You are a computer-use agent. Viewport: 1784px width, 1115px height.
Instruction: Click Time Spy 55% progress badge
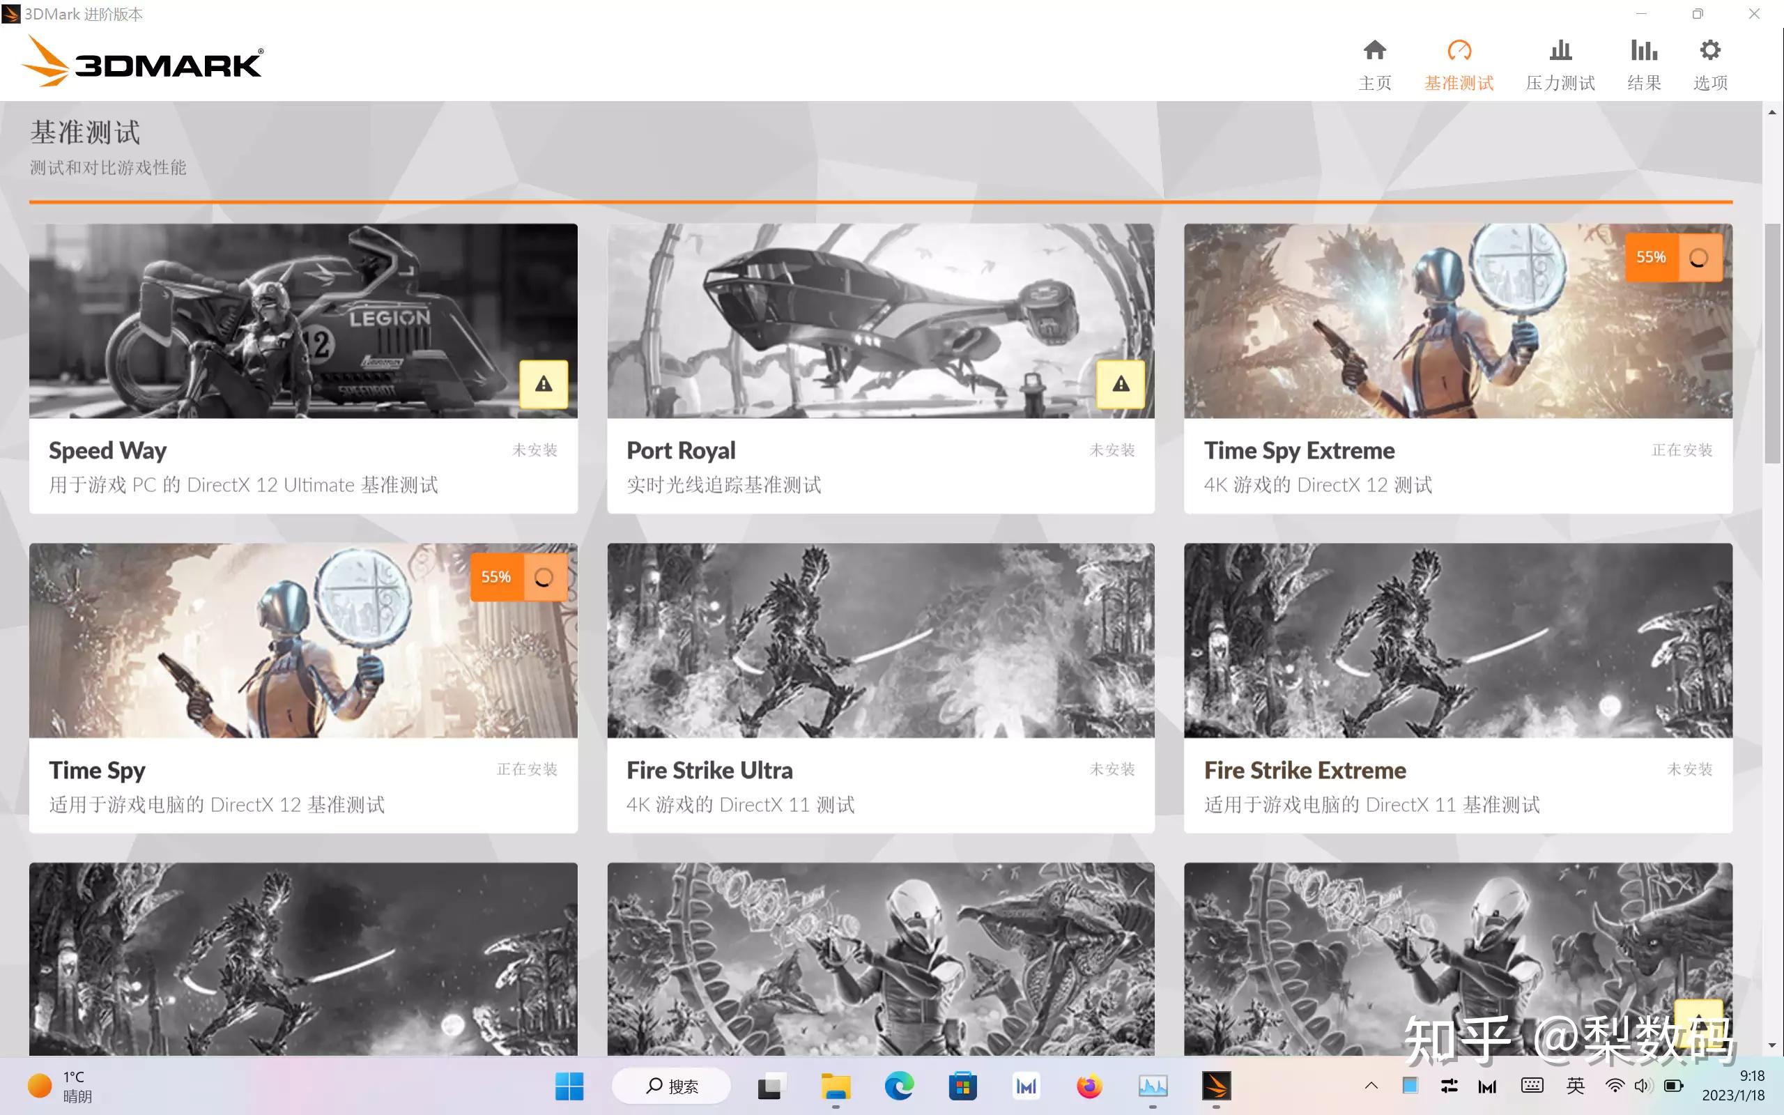(496, 578)
